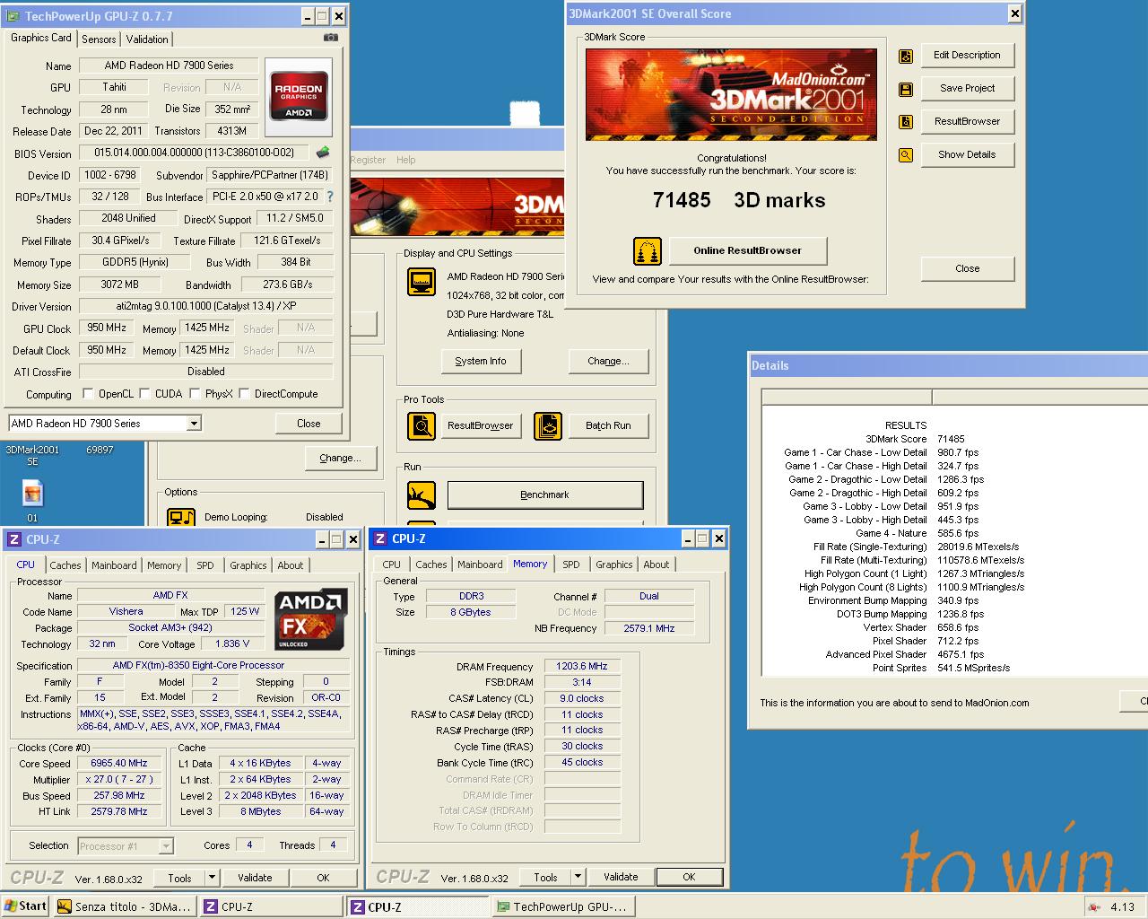Click the Radeon Graphics AMD logo
Viewport: 1148px width, 919px height.
pyautogui.click(x=299, y=97)
